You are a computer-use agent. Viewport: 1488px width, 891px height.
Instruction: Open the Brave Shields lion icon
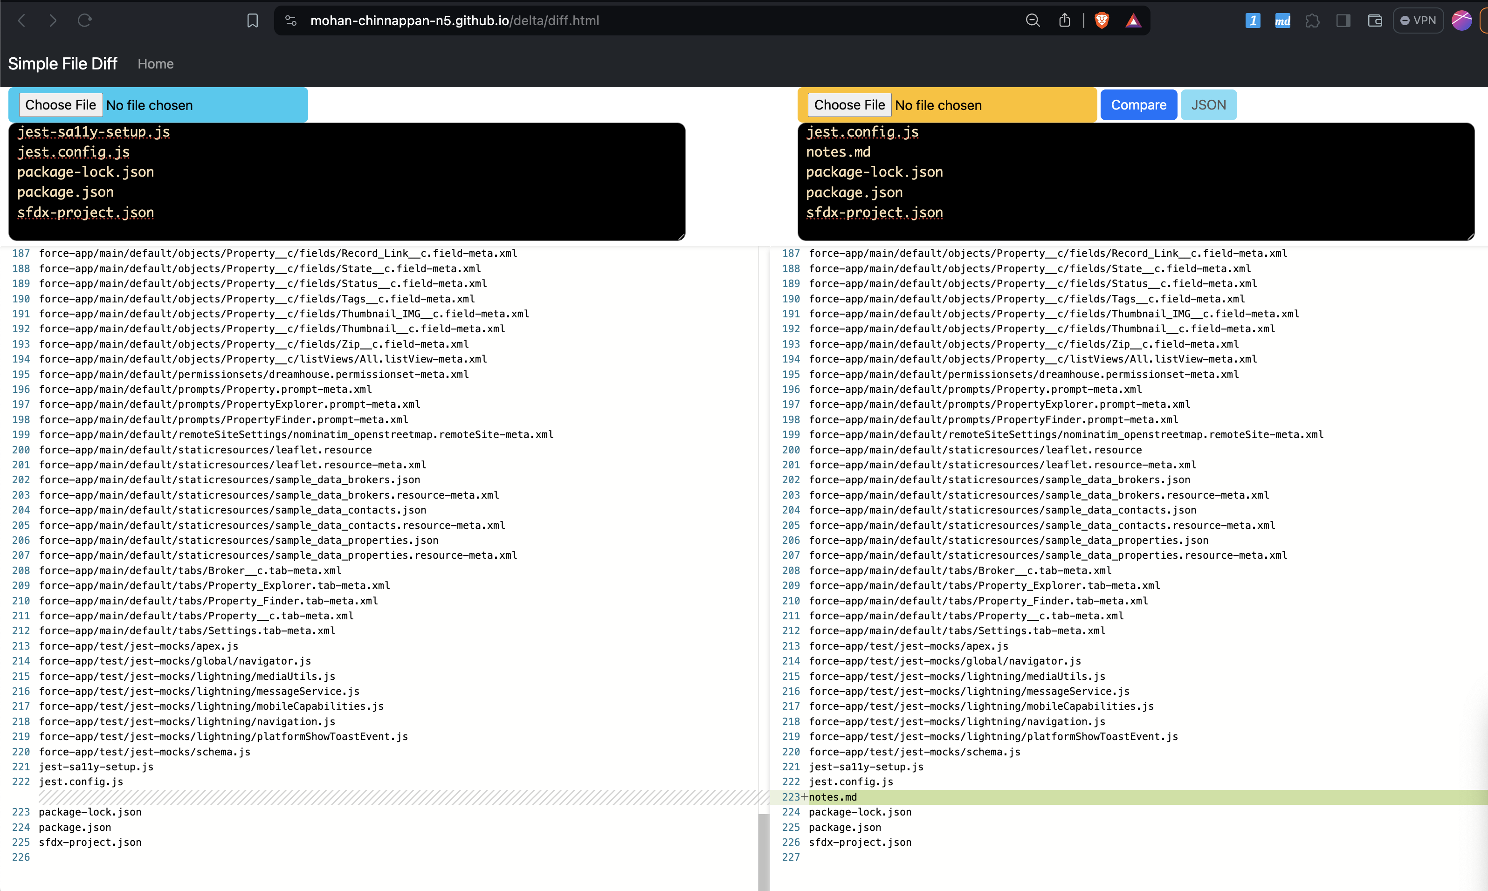point(1102,21)
